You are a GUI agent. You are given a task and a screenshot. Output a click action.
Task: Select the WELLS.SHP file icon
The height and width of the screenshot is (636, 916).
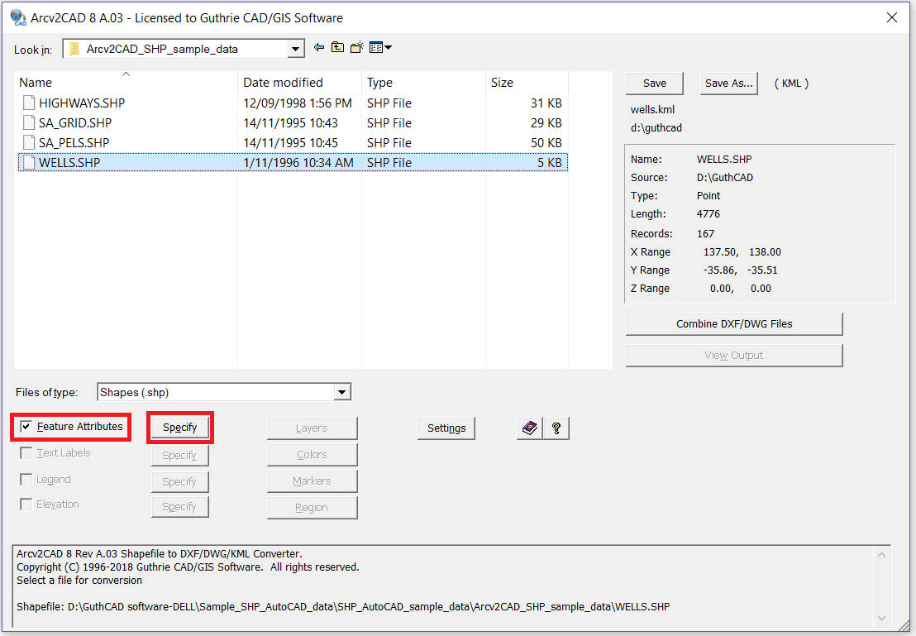coord(29,162)
